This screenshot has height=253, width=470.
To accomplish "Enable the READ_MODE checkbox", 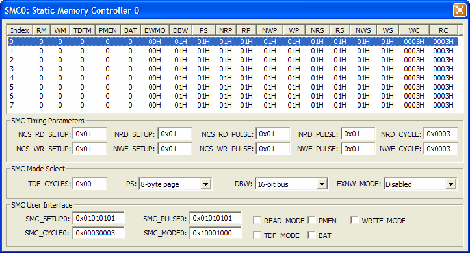I will click(257, 221).
